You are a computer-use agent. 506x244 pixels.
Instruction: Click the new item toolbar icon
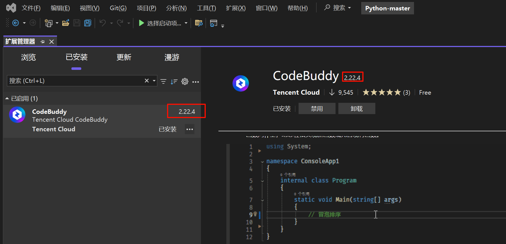coord(49,23)
